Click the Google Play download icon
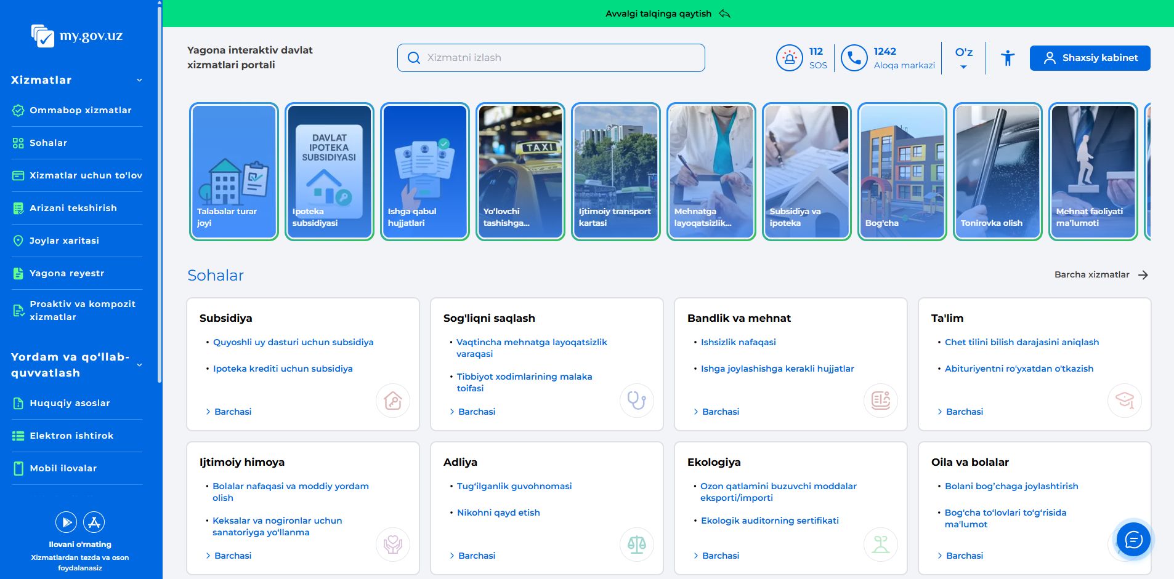The width and height of the screenshot is (1174, 579). pyautogui.click(x=66, y=522)
